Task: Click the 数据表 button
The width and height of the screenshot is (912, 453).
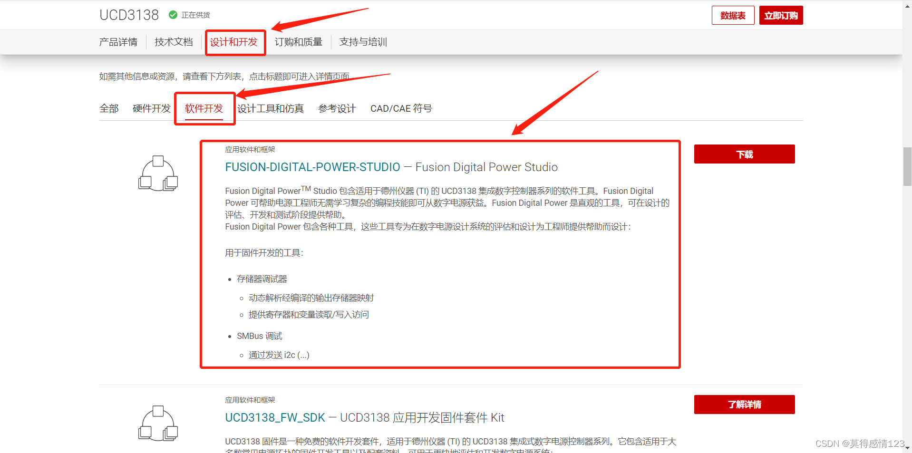Action: coord(733,15)
